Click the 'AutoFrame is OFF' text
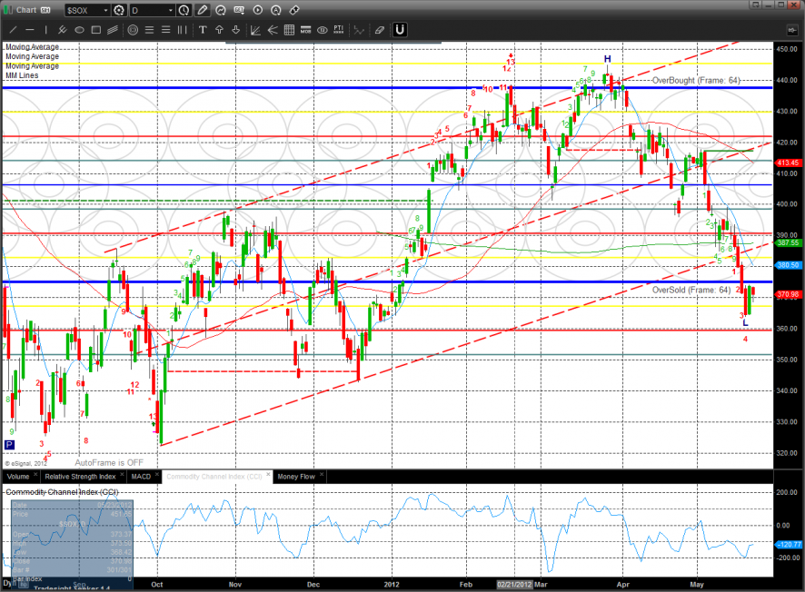 [x=109, y=463]
